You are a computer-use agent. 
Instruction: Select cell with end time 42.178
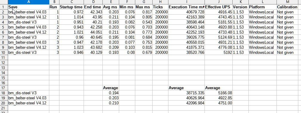coord(93,42)
